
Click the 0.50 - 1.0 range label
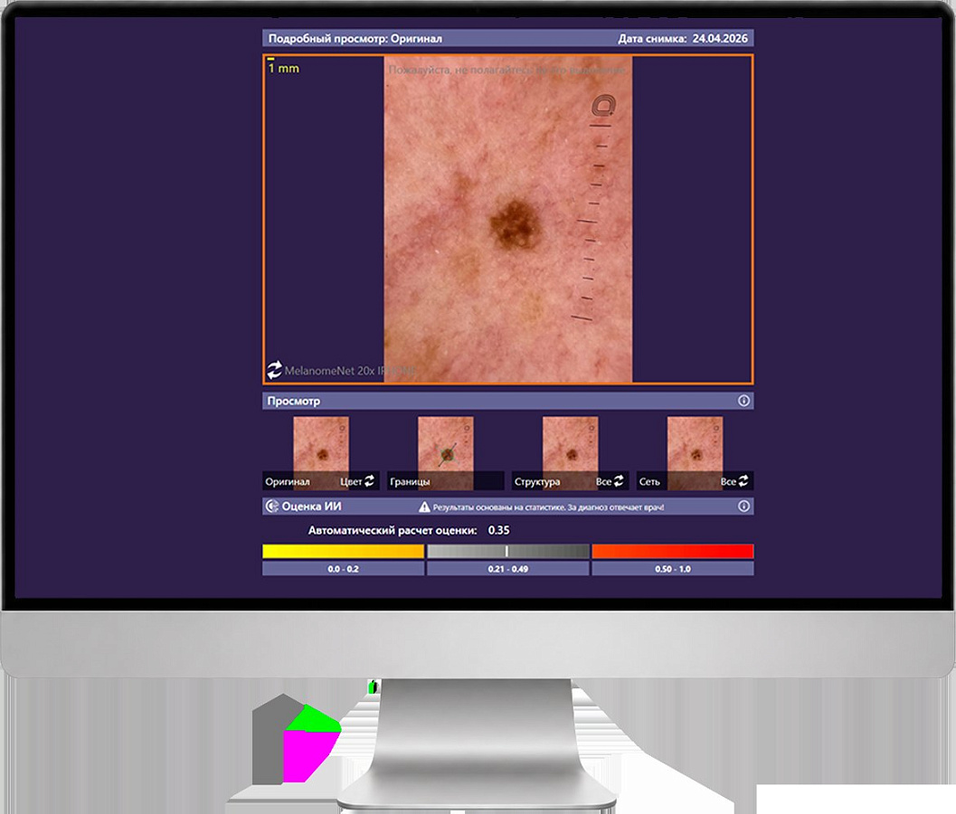[673, 569]
